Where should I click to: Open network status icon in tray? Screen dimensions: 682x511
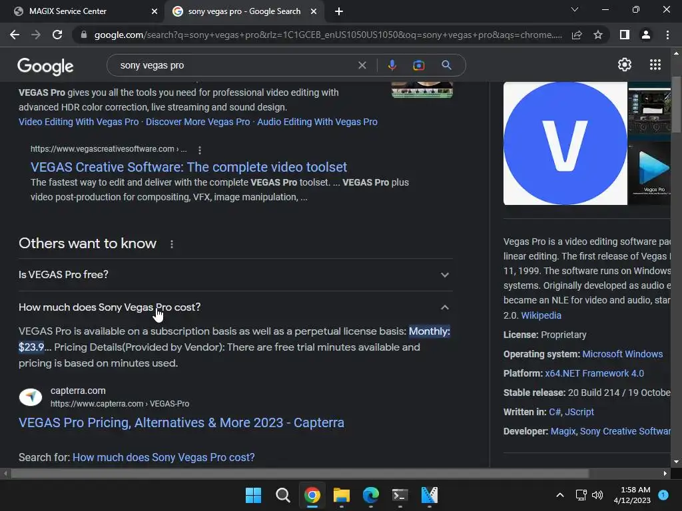click(581, 495)
